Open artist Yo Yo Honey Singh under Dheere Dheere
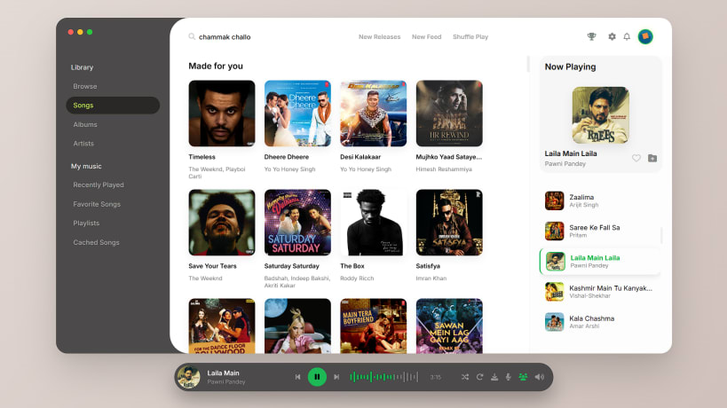 [289, 169]
